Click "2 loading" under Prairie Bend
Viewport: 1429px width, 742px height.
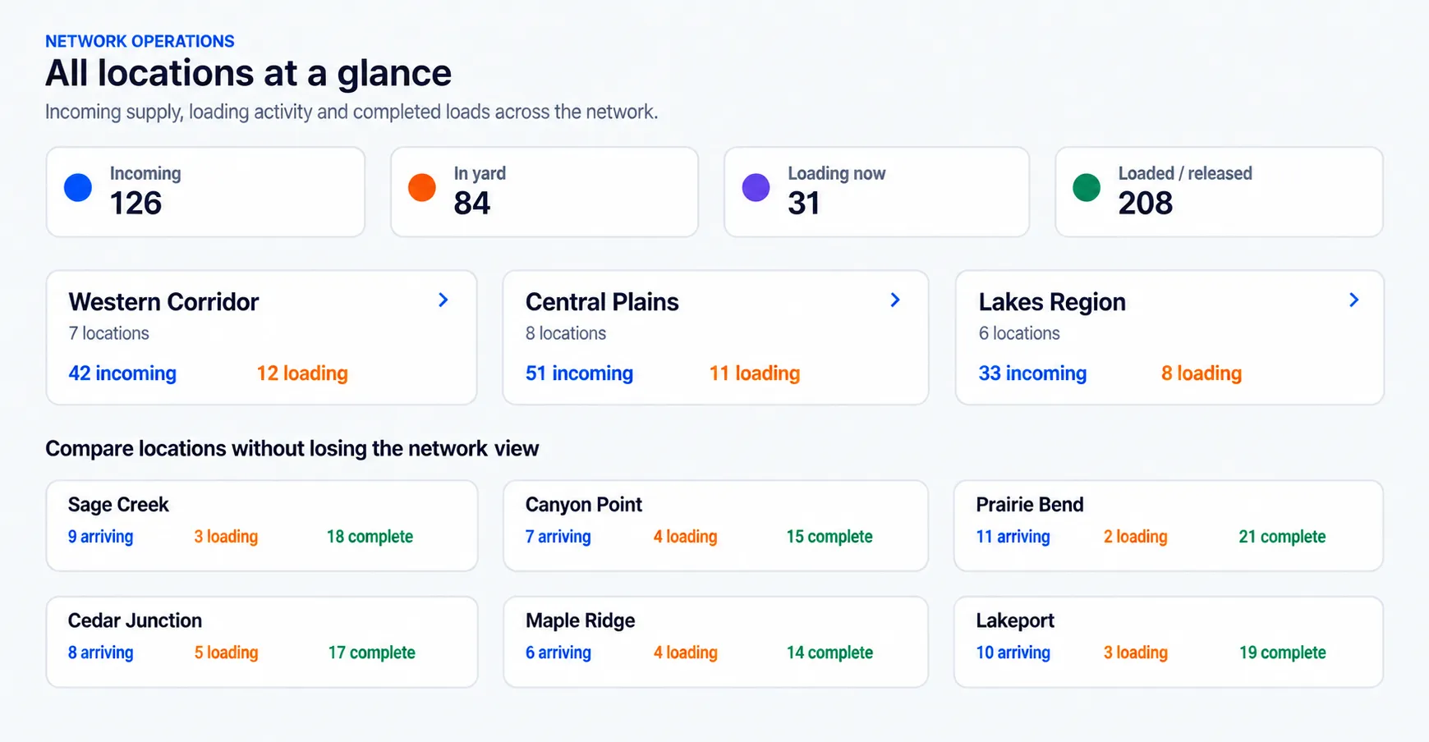click(1135, 537)
